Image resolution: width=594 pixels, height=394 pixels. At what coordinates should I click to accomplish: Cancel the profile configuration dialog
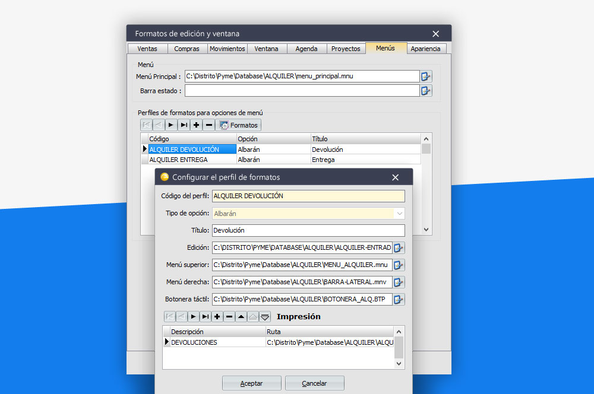coord(314,383)
